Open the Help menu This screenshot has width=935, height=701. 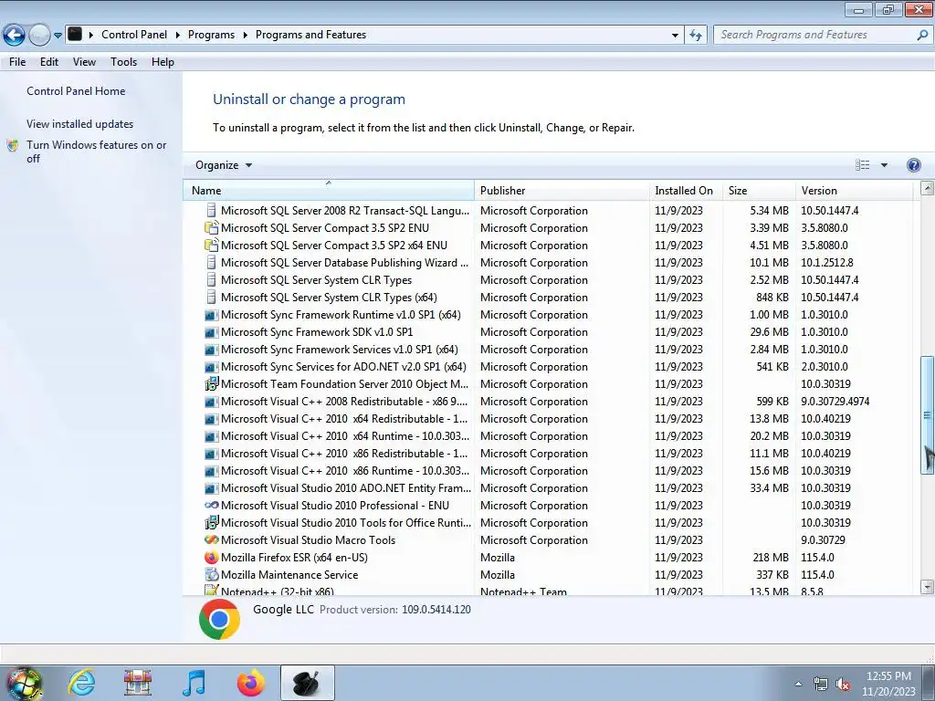click(163, 62)
